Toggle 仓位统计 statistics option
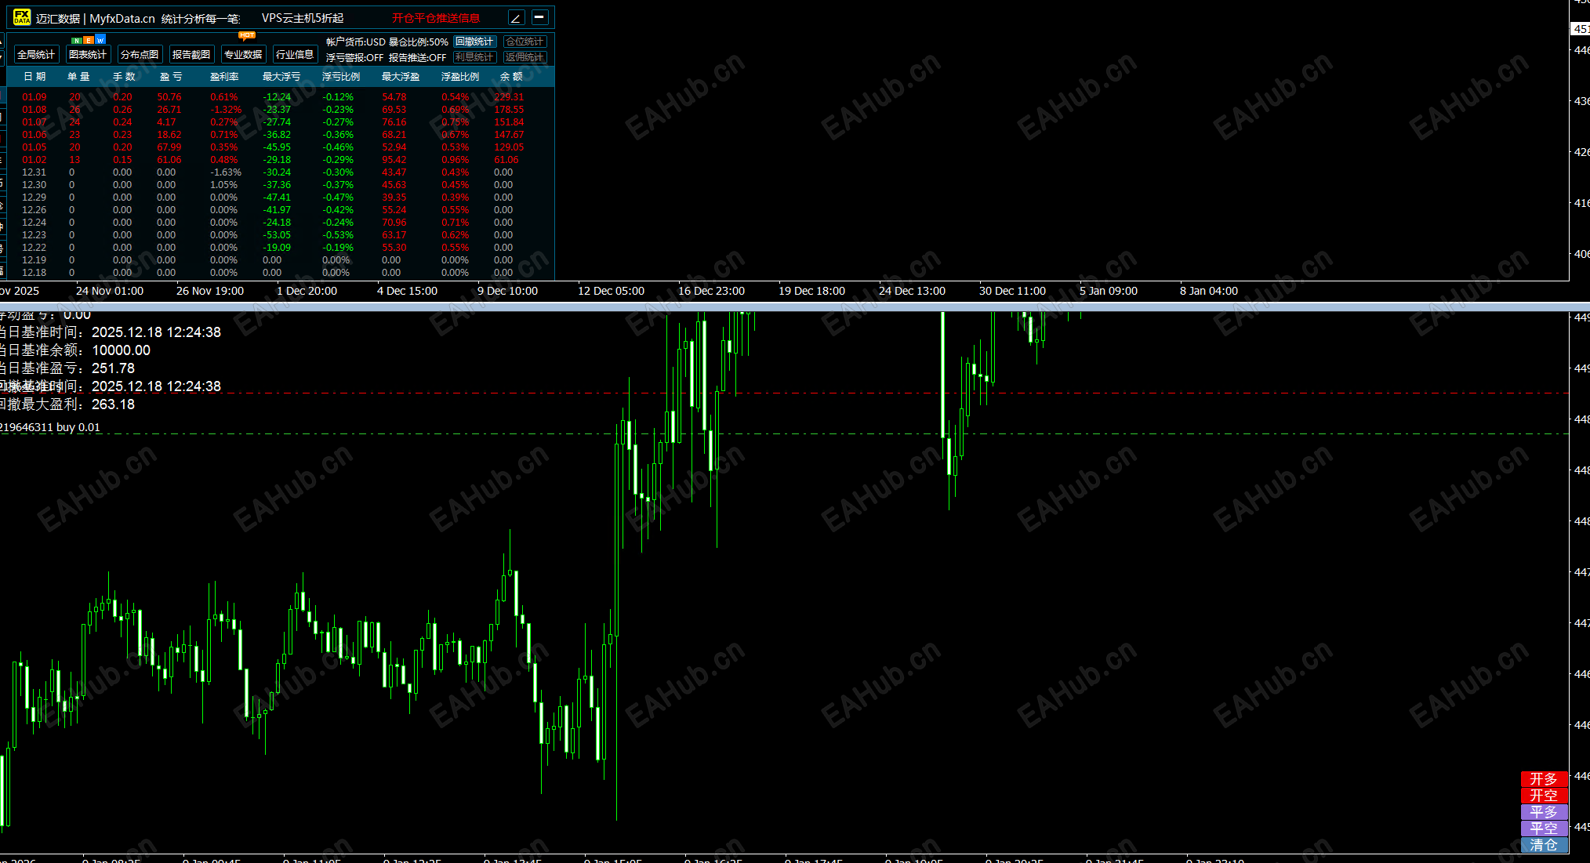Viewport: 1590px width, 863px height. tap(525, 42)
